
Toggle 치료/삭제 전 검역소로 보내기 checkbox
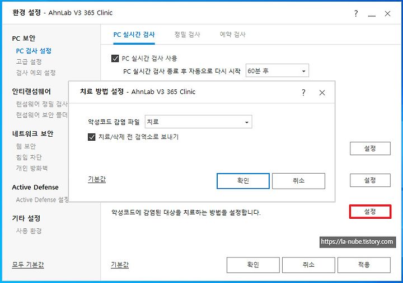pos(91,137)
